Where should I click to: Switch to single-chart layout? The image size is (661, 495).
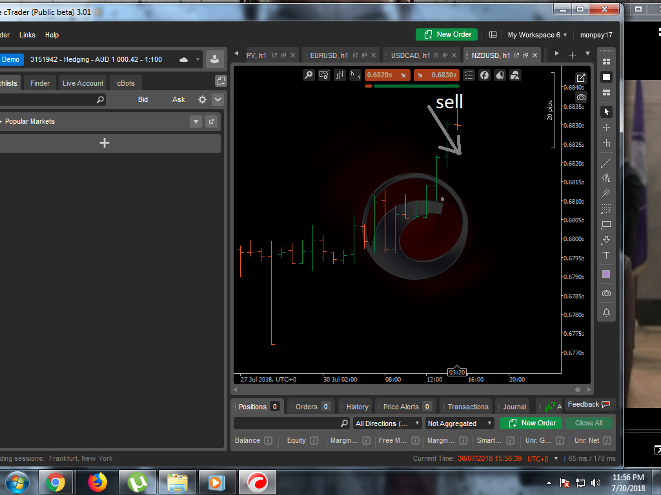click(x=607, y=77)
